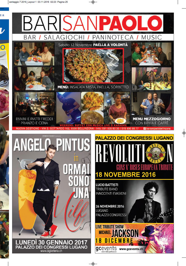186x266 pixels.
Task: Click 'LUNEDÌ 30 GENNAIO 2017' date
Action: coord(51,242)
